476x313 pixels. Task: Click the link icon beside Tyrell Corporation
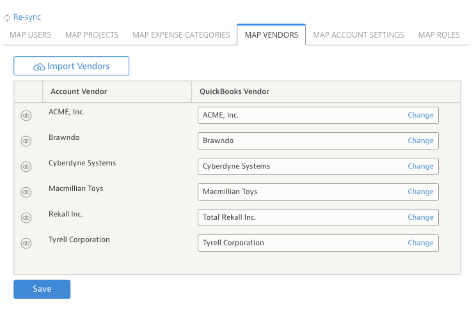click(x=26, y=243)
